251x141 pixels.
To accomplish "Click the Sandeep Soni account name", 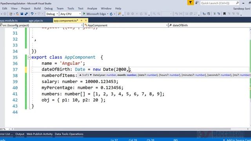I will tap(242, 9).
